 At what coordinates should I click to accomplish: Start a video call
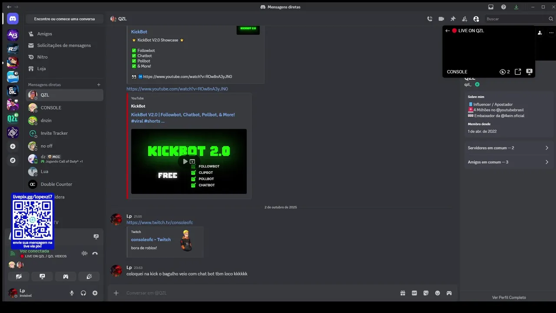click(x=441, y=19)
